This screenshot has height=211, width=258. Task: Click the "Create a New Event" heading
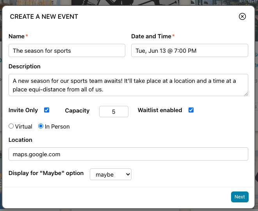click(44, 17)
